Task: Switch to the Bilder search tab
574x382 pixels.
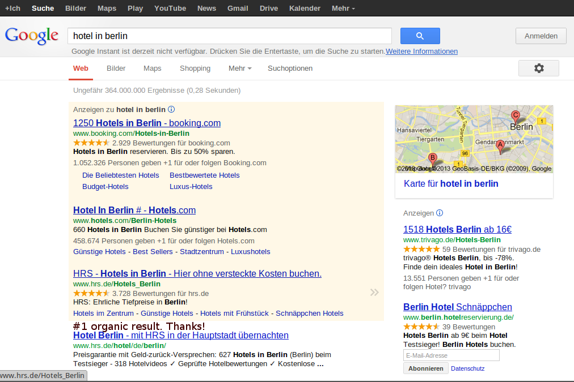Action: (116, 68)
